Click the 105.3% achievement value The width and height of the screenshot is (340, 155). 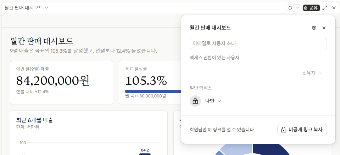pos(146,81)
